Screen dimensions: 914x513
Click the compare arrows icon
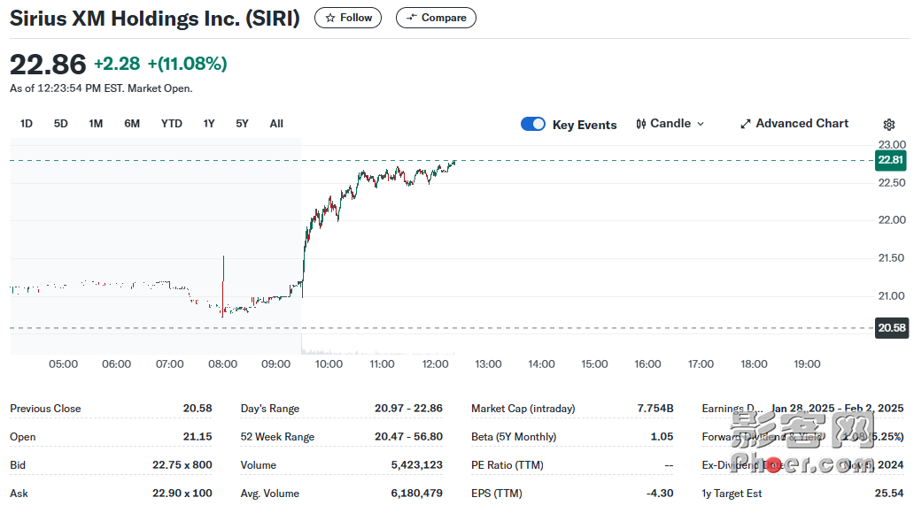(412, 18)
